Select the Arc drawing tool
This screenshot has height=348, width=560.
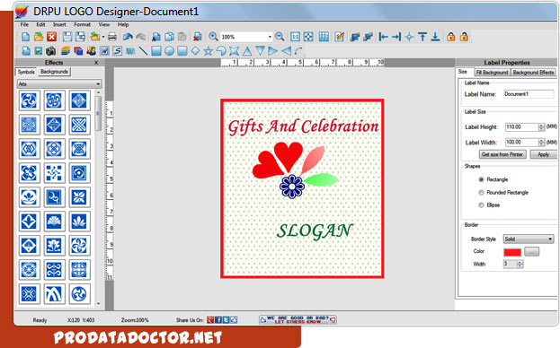tap(299, 51)
